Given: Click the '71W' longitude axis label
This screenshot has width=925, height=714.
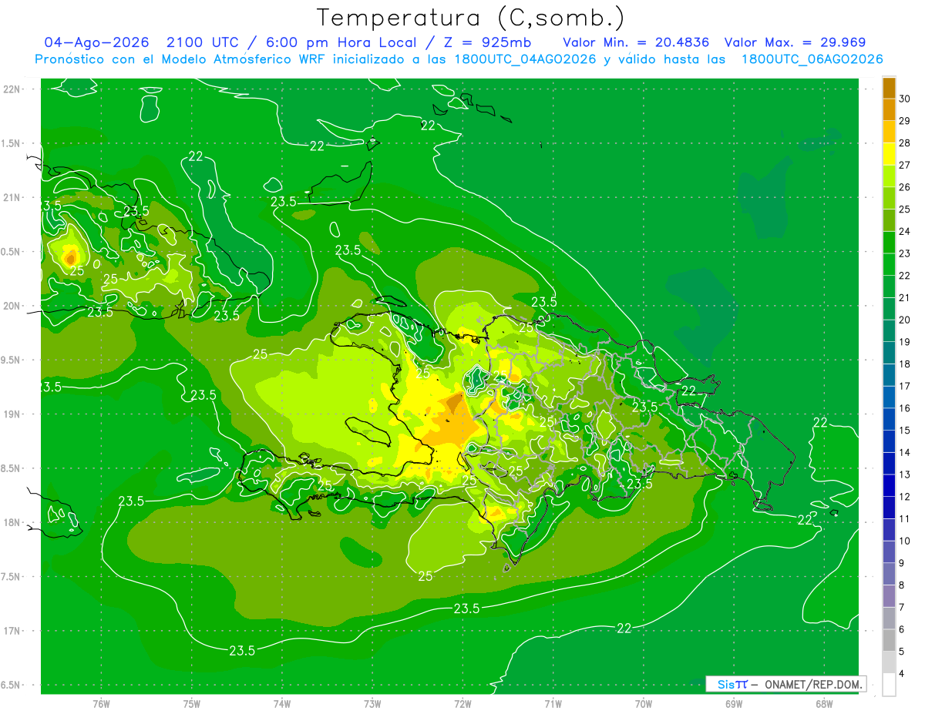Looking at the screenshot, I should 553,704.
